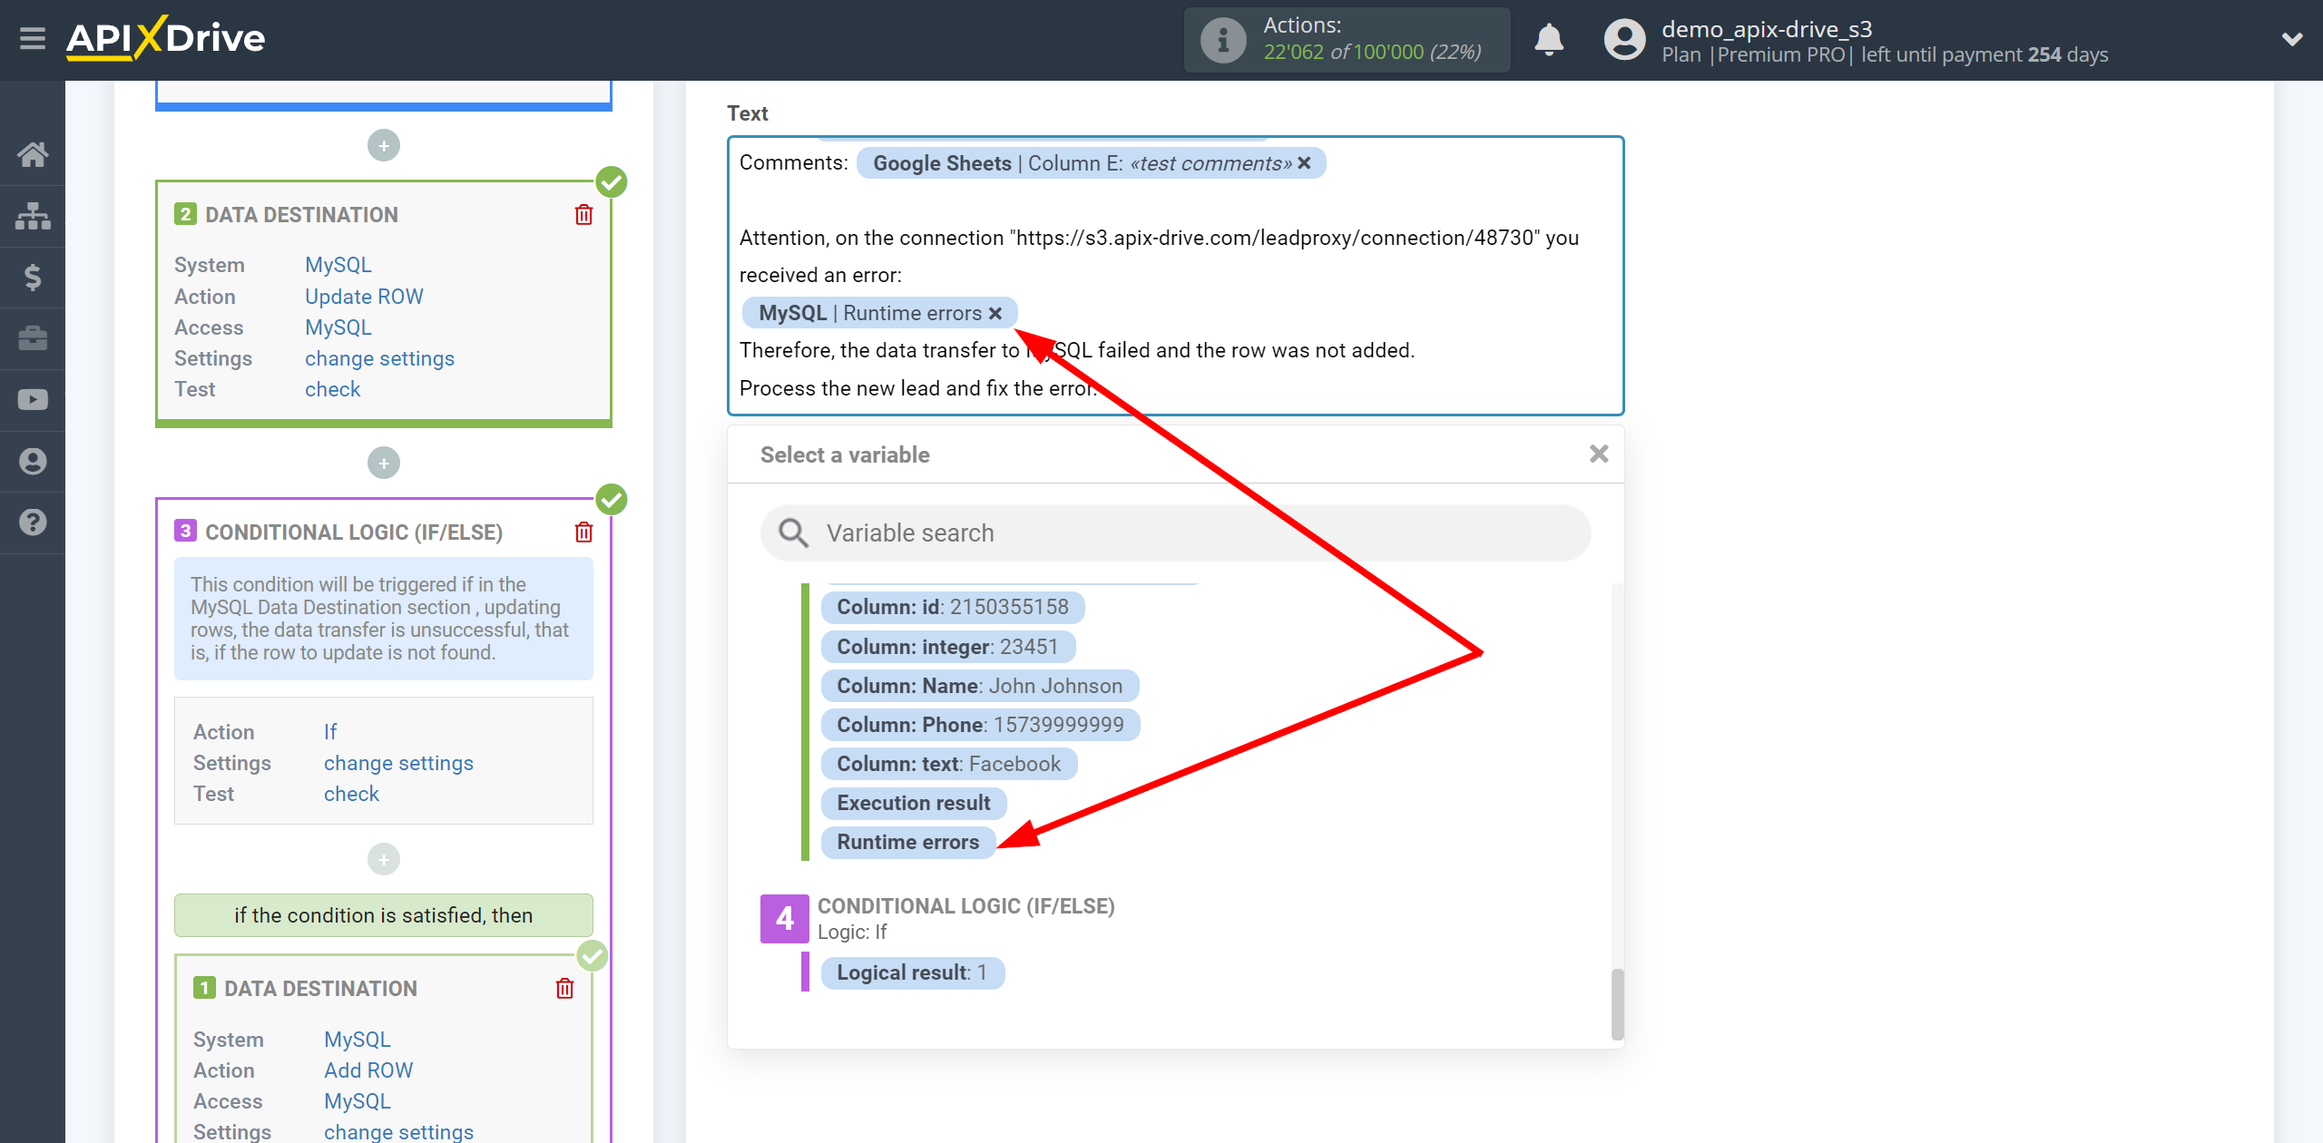
Task: Click the Update ROW action link
Action: point(364,297)
